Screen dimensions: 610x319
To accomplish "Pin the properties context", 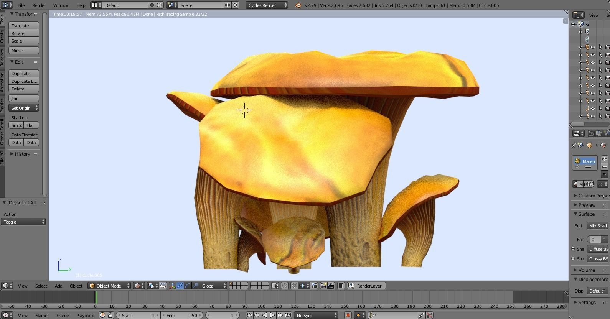I will [574, 145].
